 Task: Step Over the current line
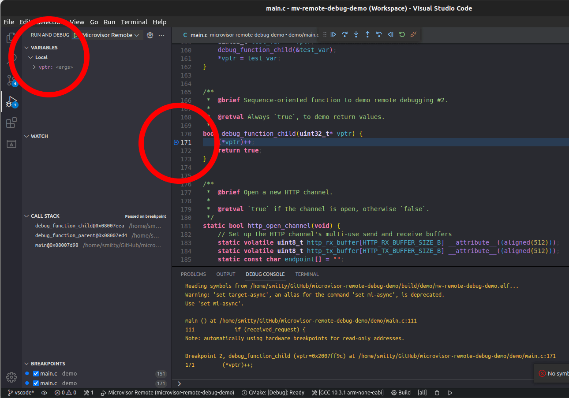[x=344, y=34]
